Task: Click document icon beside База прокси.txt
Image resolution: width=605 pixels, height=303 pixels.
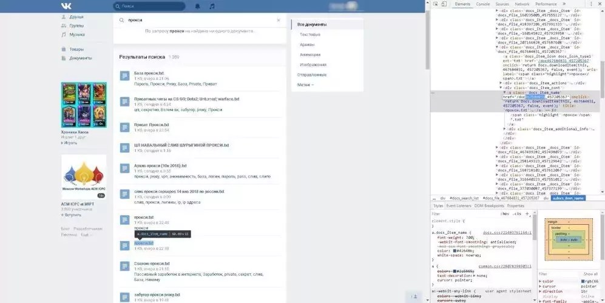Action: [124, 76]
